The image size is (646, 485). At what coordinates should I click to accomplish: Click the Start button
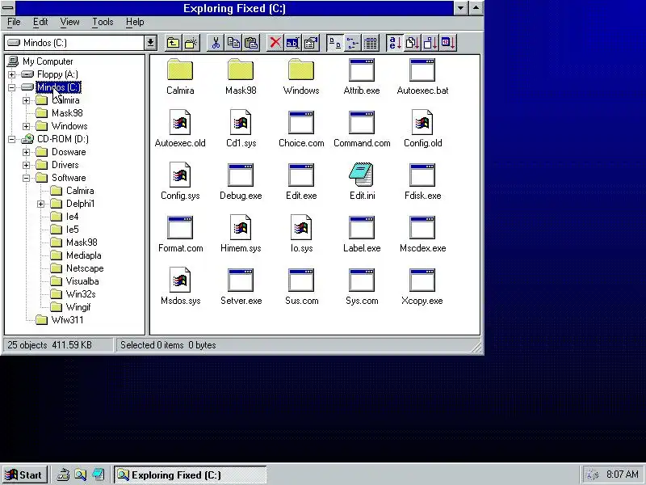click(25, 474)
